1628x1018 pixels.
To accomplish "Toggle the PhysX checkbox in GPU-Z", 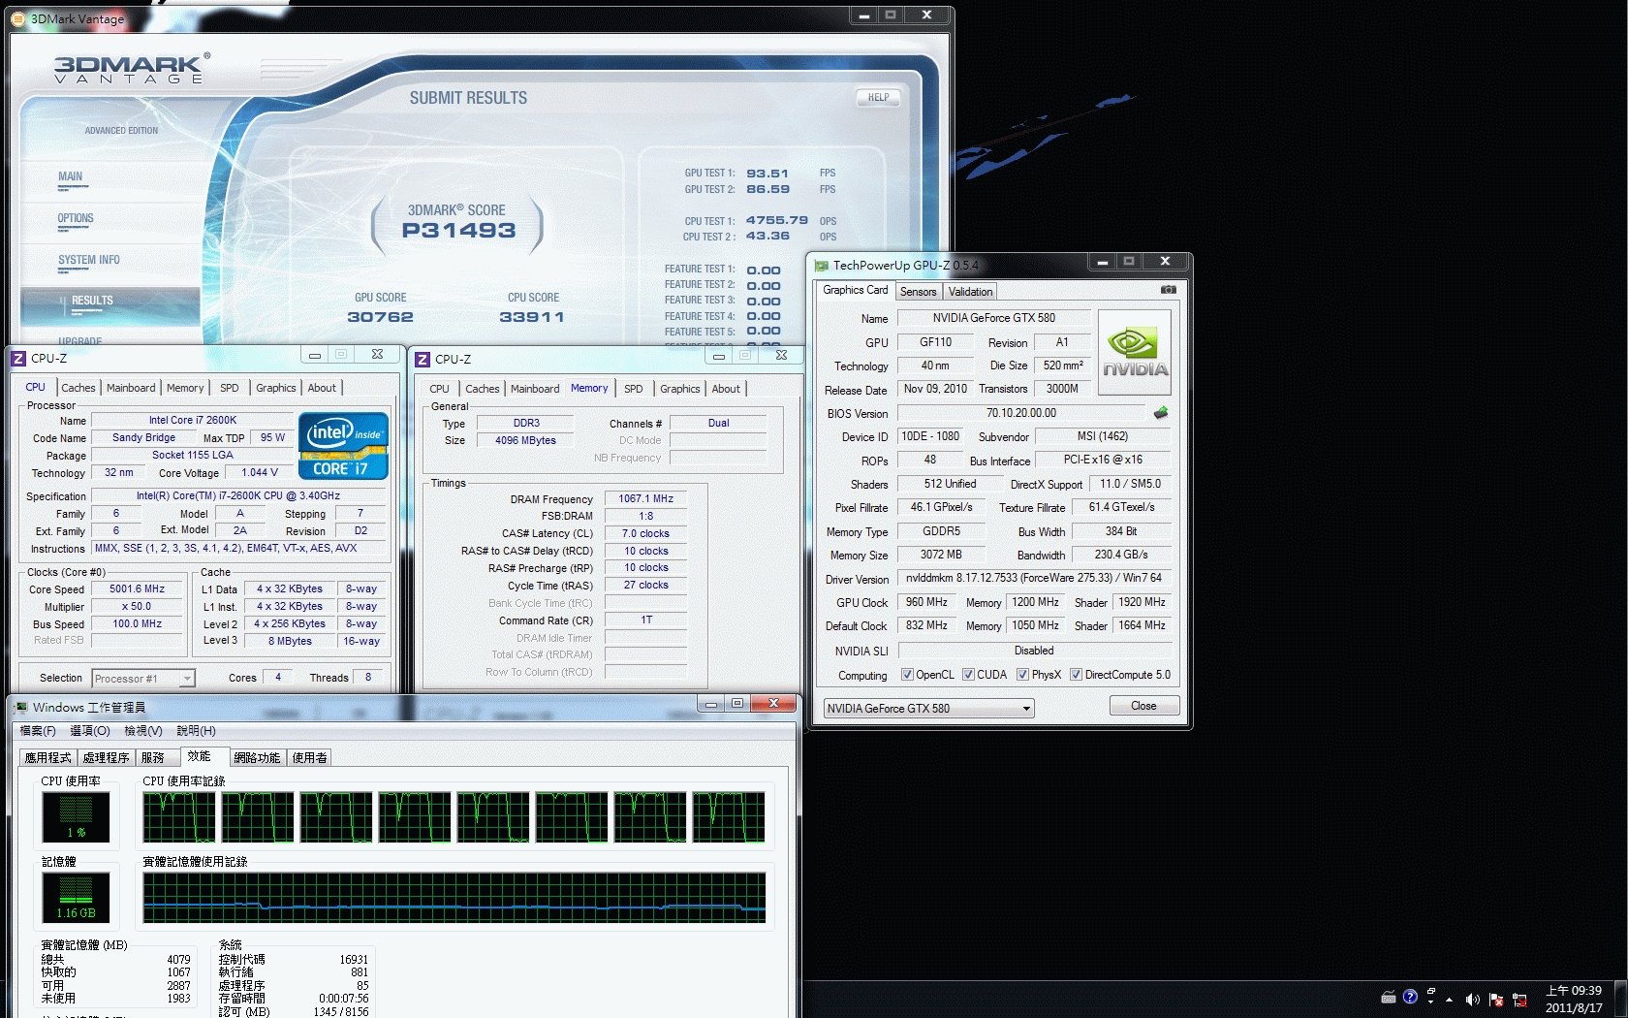I will pos(1022,675).
